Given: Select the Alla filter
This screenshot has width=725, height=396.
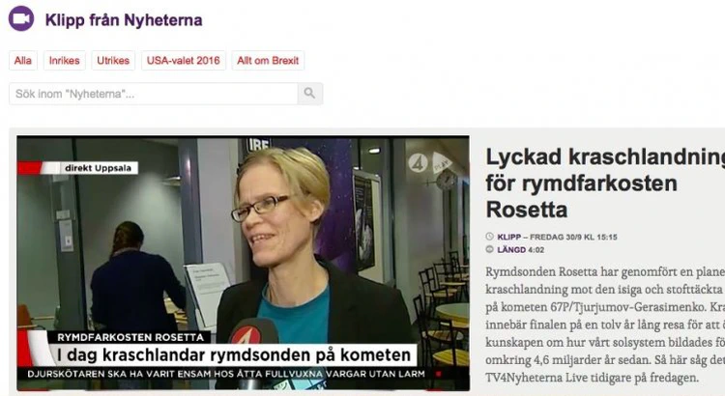Looking at the screenshot, I should point(22,61).
